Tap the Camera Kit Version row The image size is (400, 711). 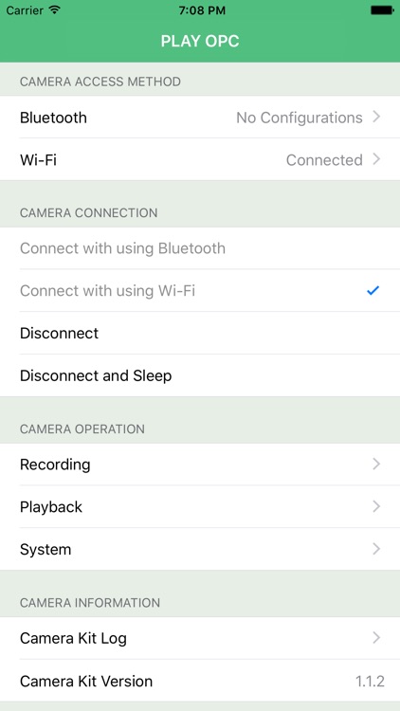click(x=200, y=681)
